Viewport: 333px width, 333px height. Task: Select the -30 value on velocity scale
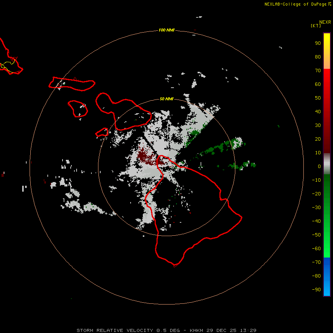pos(316,208)
